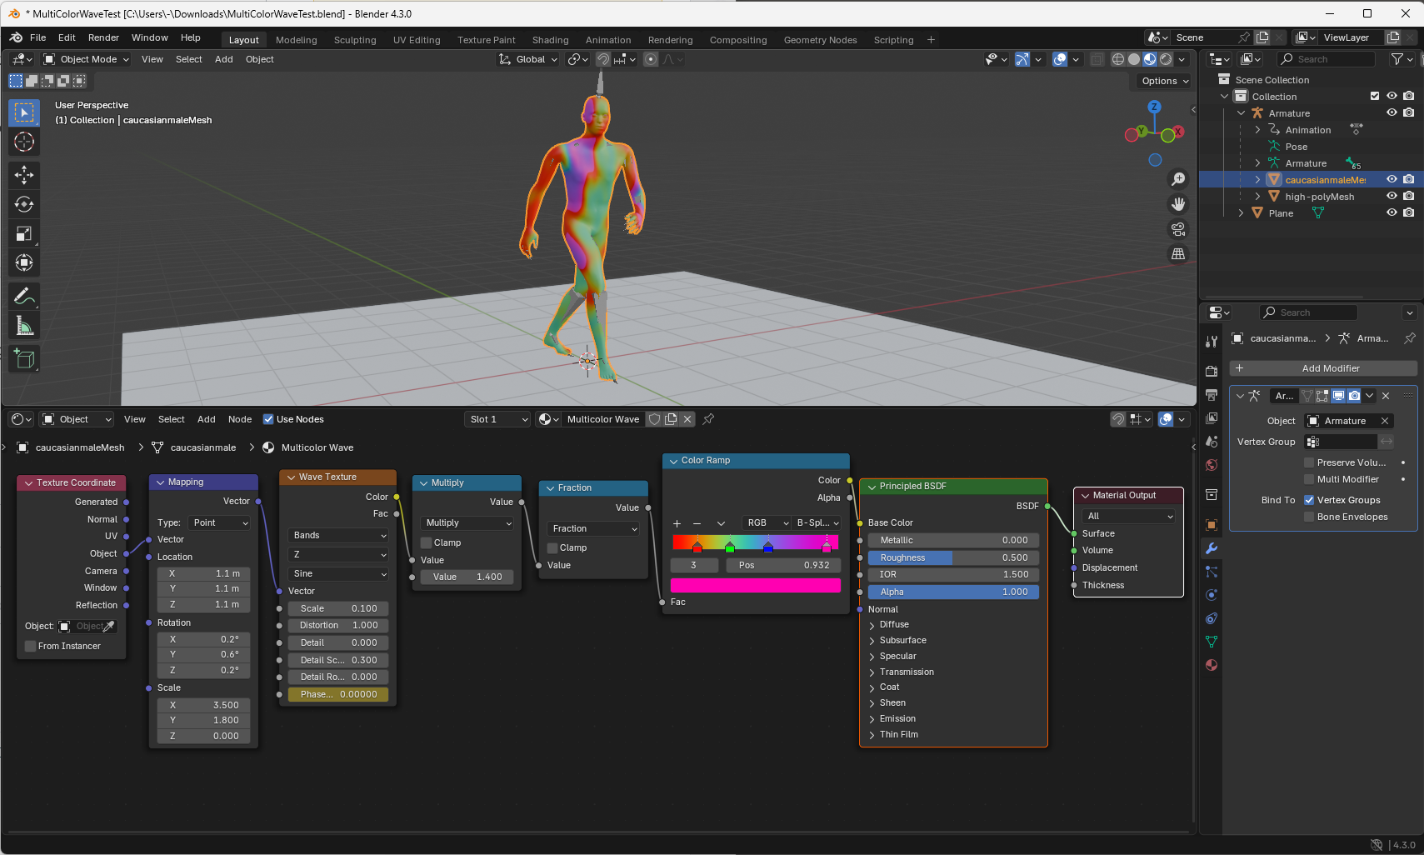Open the Tool properties tab
The height and width of the screenshot is (855, 1424).
click(x=1212, y=342)
